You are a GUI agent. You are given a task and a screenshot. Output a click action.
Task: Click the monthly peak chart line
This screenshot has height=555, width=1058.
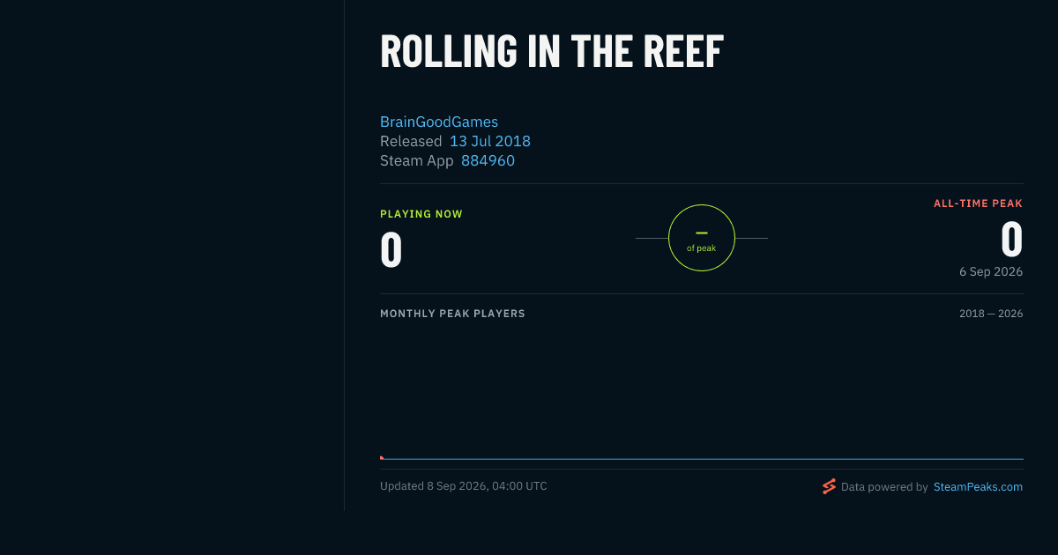[x=702, y=459]
